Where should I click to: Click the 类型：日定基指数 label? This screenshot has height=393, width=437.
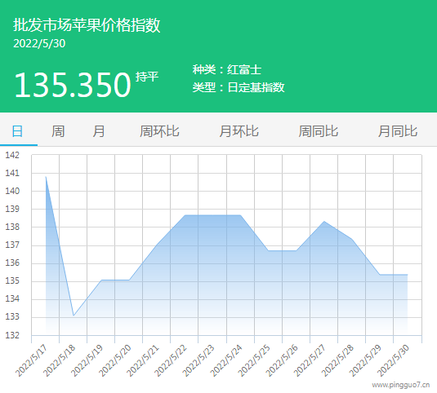pos(239,87)
